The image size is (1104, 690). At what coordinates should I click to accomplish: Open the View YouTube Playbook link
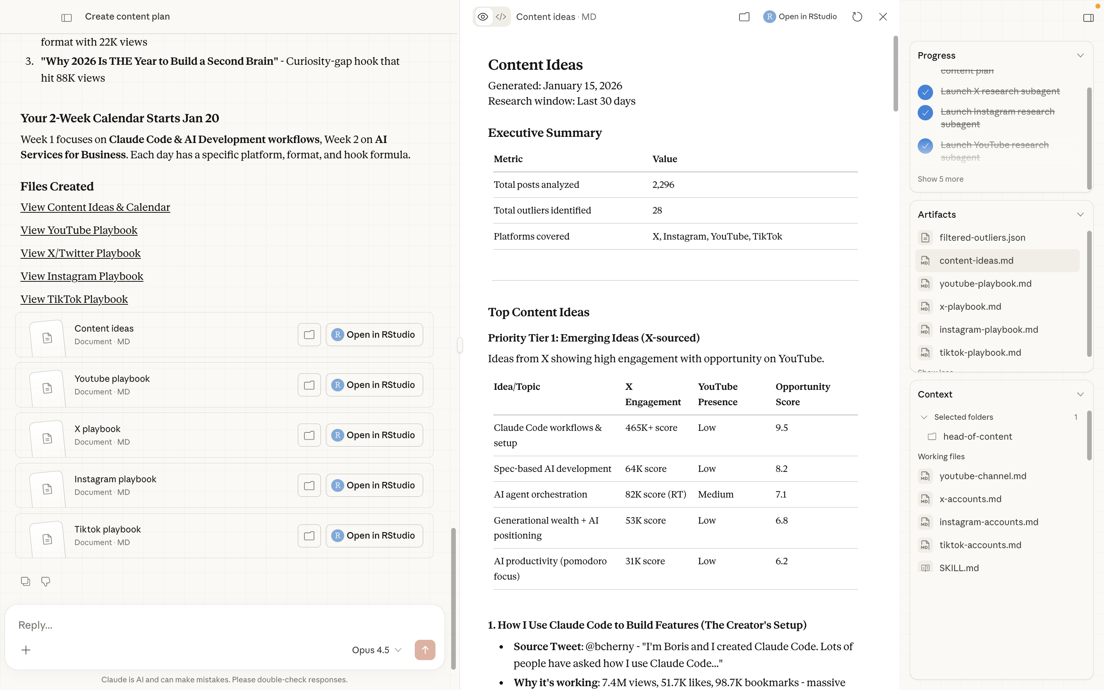click(79, 230)
